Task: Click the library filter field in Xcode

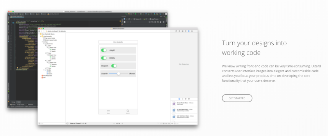Action: pos(185,123)
